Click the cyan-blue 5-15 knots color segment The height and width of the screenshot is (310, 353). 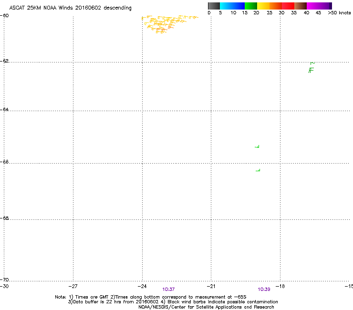232,6
